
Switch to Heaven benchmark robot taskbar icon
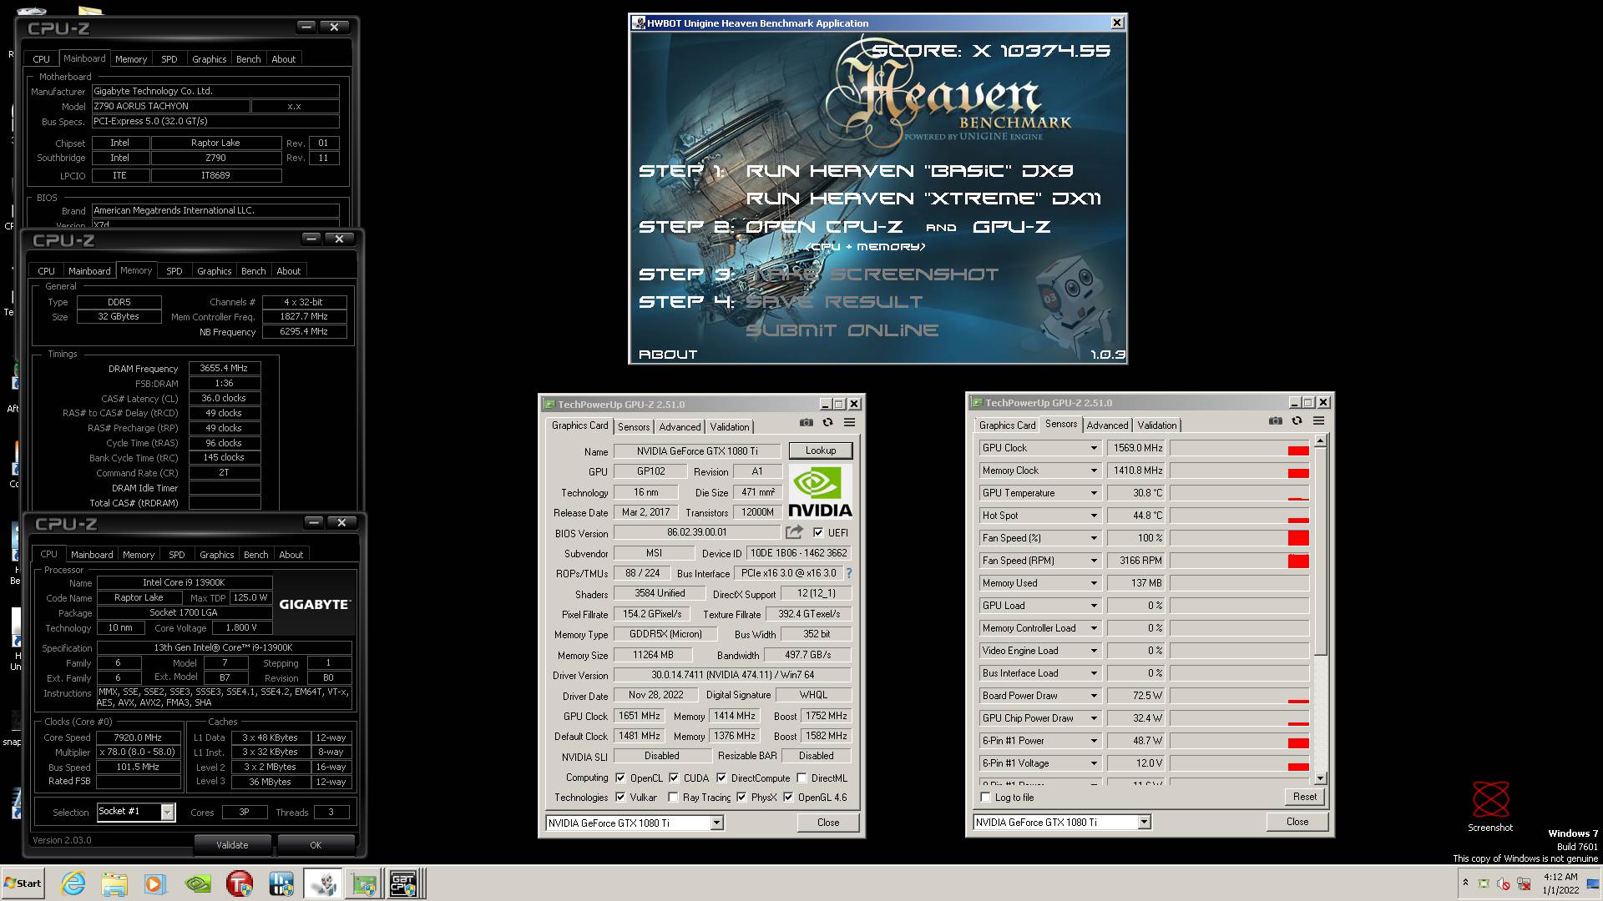(x=323, y=883)
